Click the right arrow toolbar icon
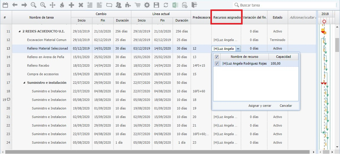340x154 pixels. (24, 5)
